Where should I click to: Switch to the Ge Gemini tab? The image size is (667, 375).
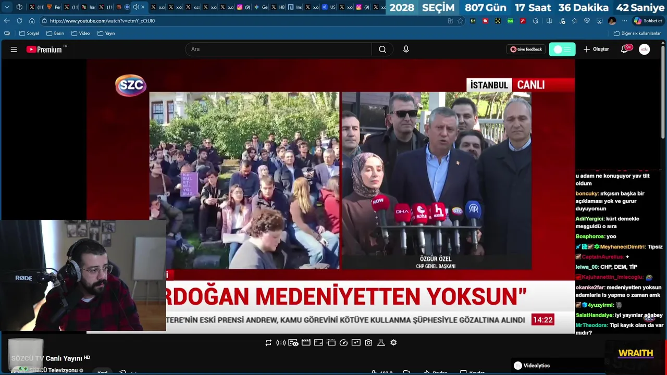(x=261, y=7)
